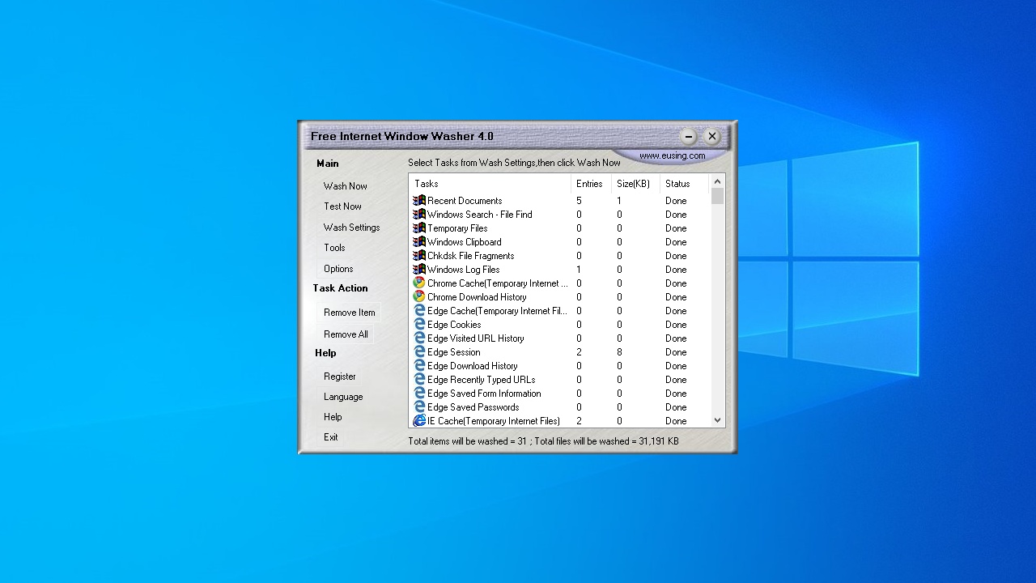Viewport: 1036px width, 583px height.
Task: Select the Edge Session task text
Action: coord(454,352)
